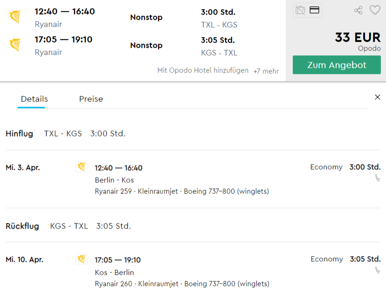
Task: Open the Details tab
Action: click(34, 99)
